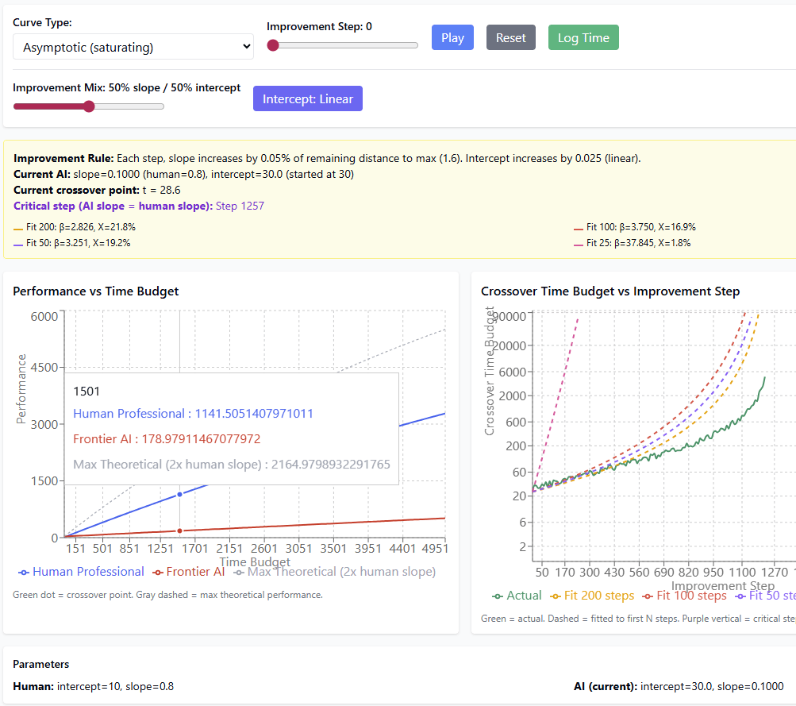The image size is (796, 706).
Task: Click the 'Improvement Rule' description line
Action: coord(327,159)
